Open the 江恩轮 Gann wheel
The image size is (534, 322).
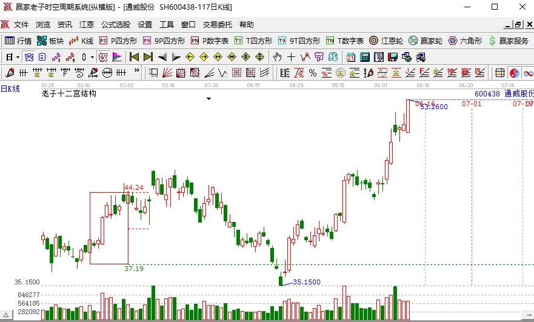coord(386,41)
